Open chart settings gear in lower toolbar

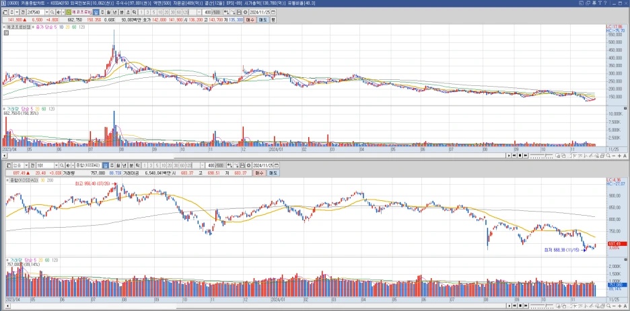coord(248,165)
